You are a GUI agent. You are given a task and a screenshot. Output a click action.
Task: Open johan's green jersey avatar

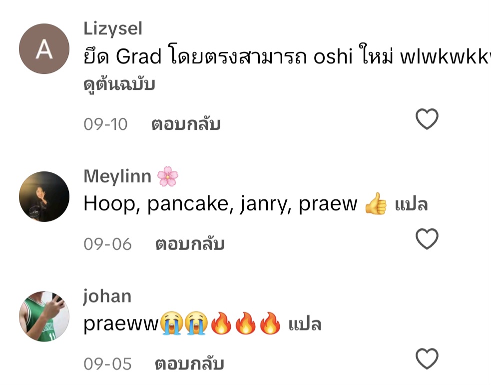coord(44,317)
